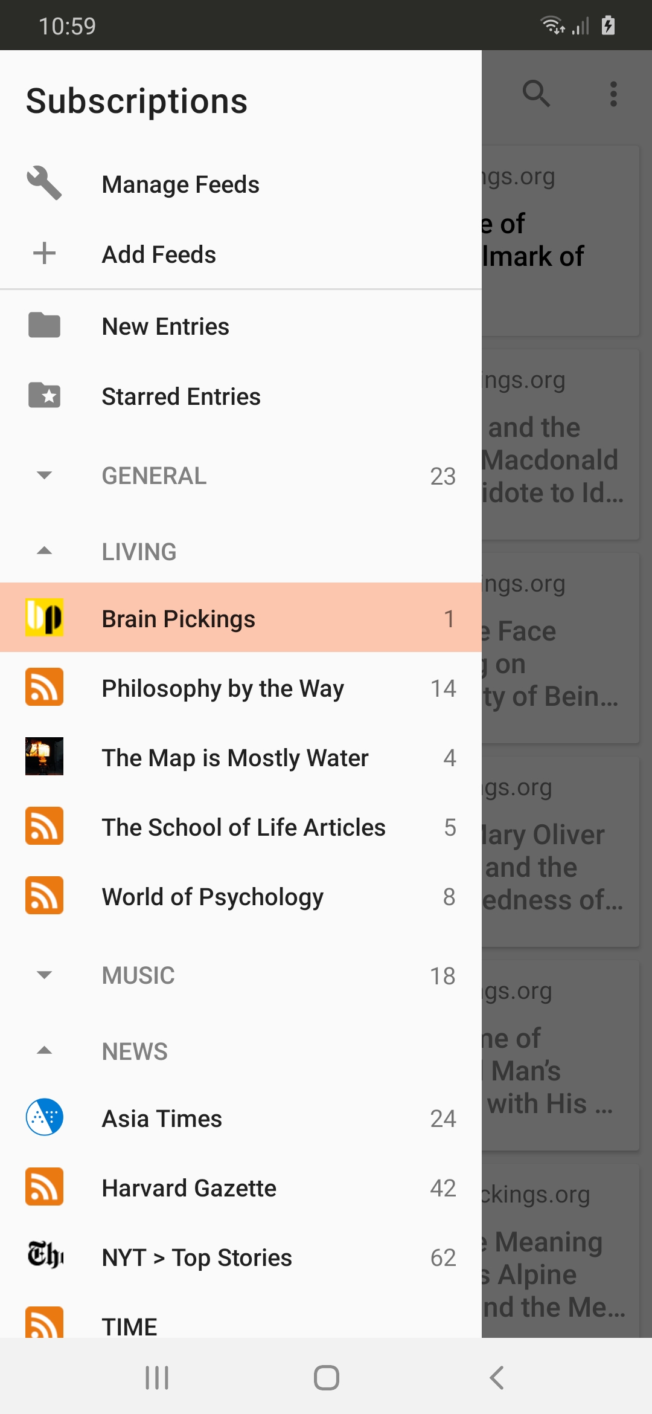Open Harvard Gazette feed
The width and height of the screenshot is (652, 1414).
point(241,1188)
